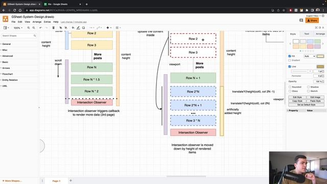
Task: Open the fill style Auto dropdown
Action: point(310,56)
